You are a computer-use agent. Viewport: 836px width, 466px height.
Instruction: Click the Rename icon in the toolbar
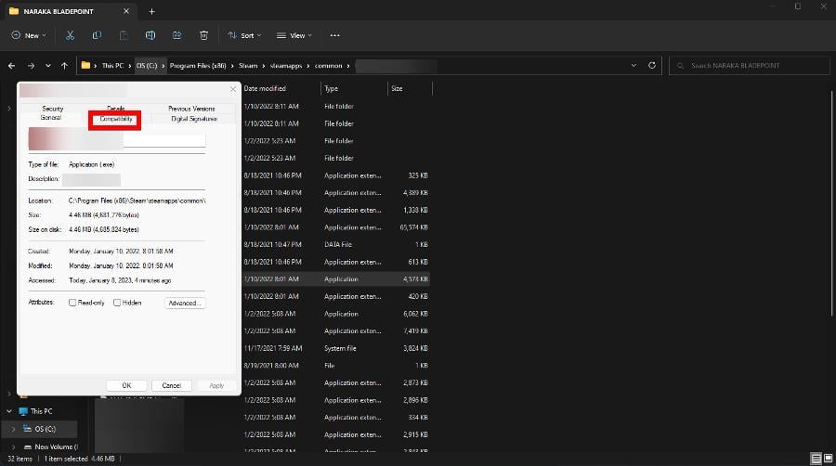click(150, 35)
